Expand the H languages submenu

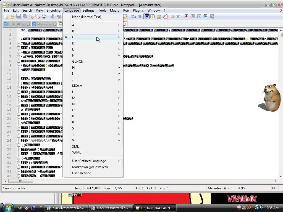point(93,68)
